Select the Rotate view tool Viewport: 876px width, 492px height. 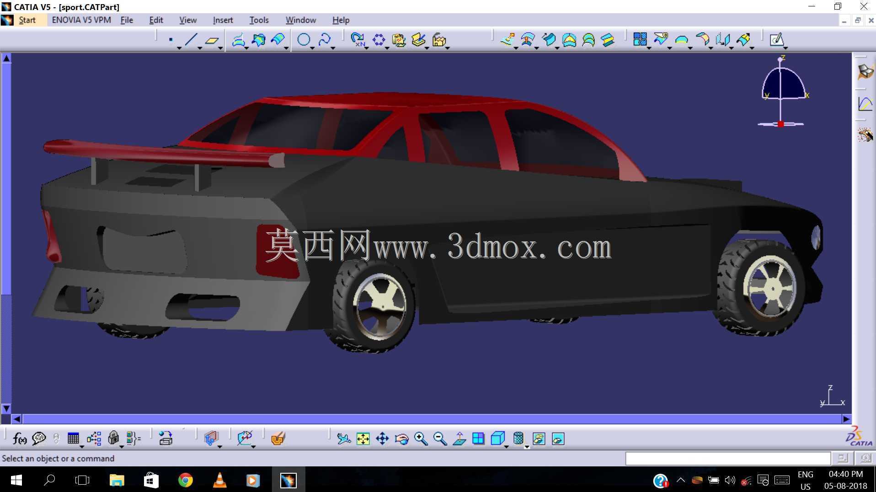pyautogui.click(x=401, y=439)
